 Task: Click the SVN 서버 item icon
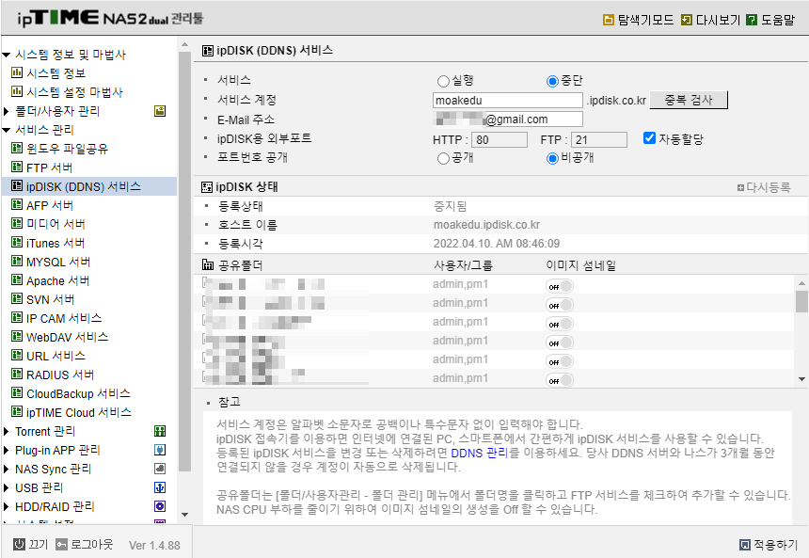pyautogui.click(x=17, y=299)
